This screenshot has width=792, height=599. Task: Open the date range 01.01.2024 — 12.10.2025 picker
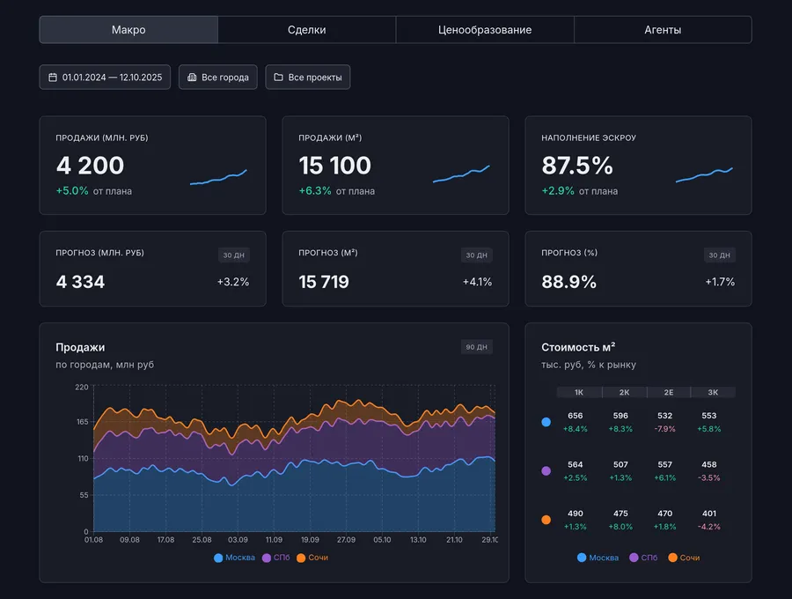(106, 78)
